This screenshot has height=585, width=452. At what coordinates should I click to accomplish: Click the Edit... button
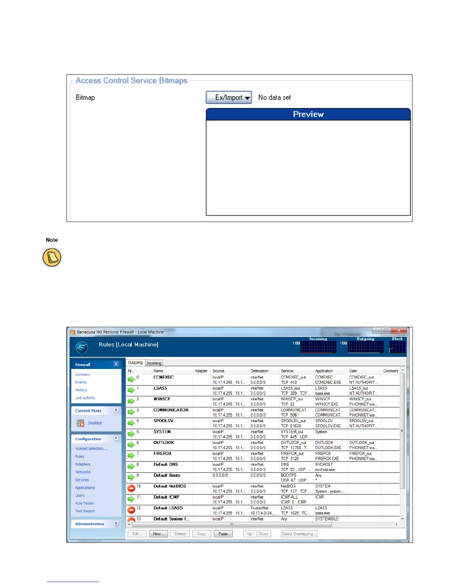pyautogui.click(x=137, y=534)
